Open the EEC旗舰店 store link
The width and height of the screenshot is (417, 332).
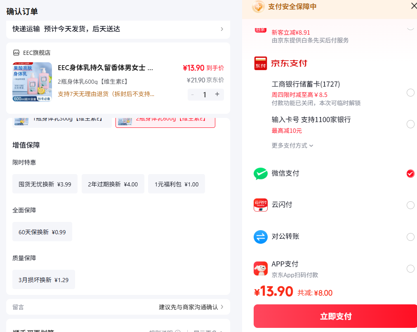point(37,53)
